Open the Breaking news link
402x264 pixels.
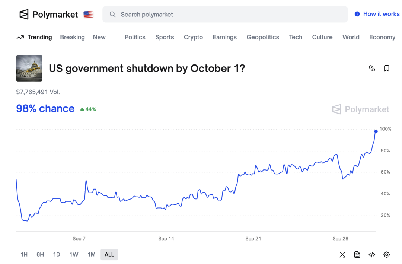click(x=72, y=37)
